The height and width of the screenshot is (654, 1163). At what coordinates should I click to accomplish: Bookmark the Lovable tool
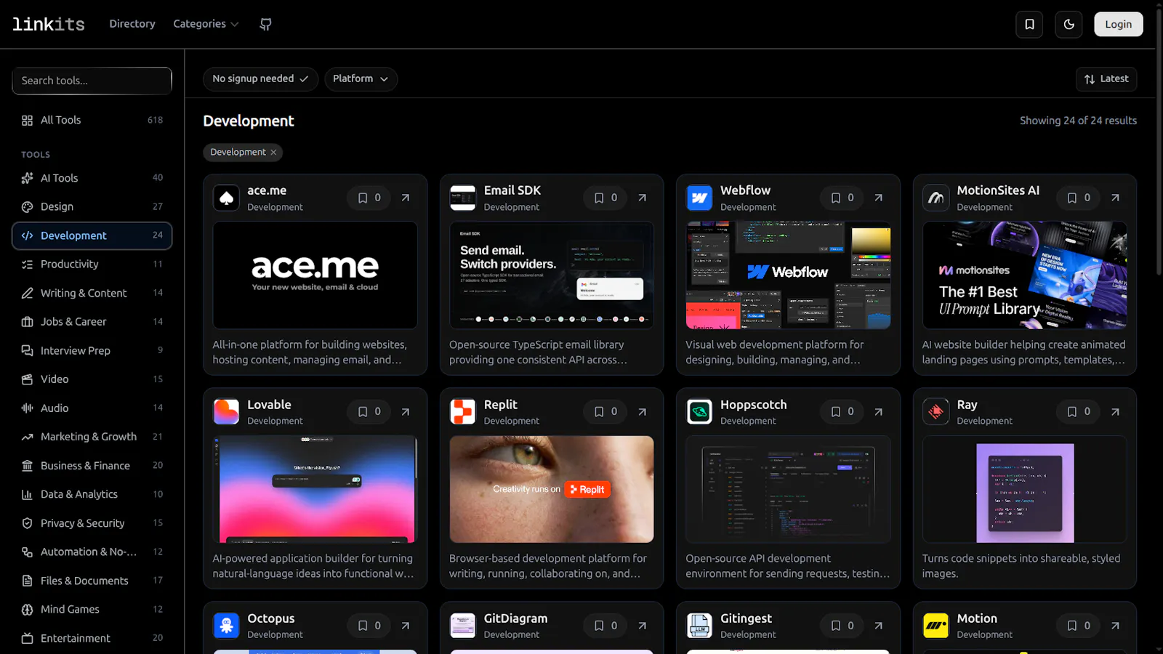369,411
